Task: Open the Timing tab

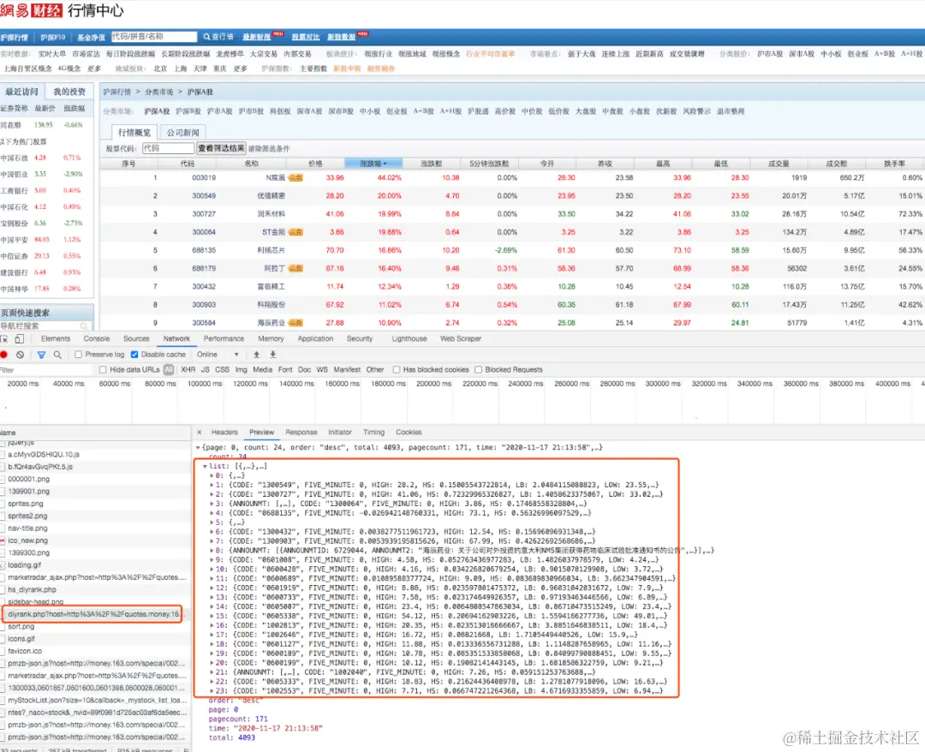Action: [x=374, y=433]
